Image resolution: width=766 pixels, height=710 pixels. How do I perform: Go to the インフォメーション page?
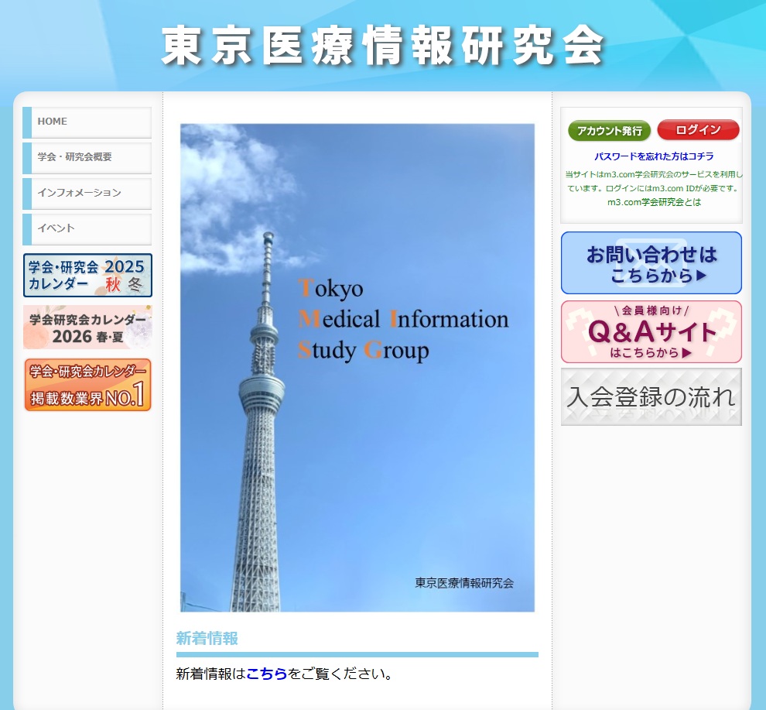pyautogui.click(x=87, y=193)
